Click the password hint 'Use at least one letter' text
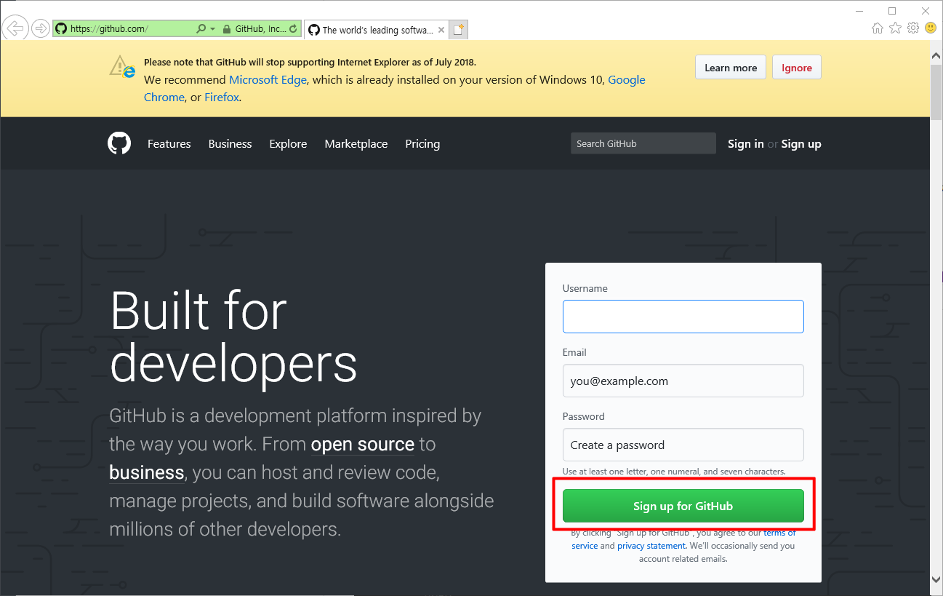This screenshot has height=596, width=943. click(x=674, y=472)
